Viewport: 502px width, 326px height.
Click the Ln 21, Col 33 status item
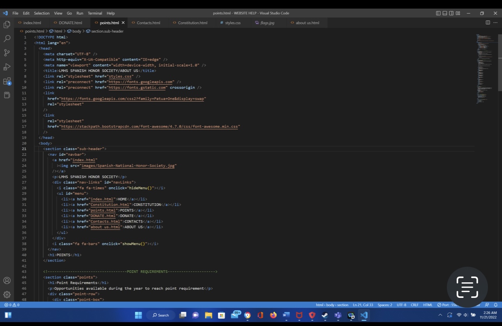[363, 305]
